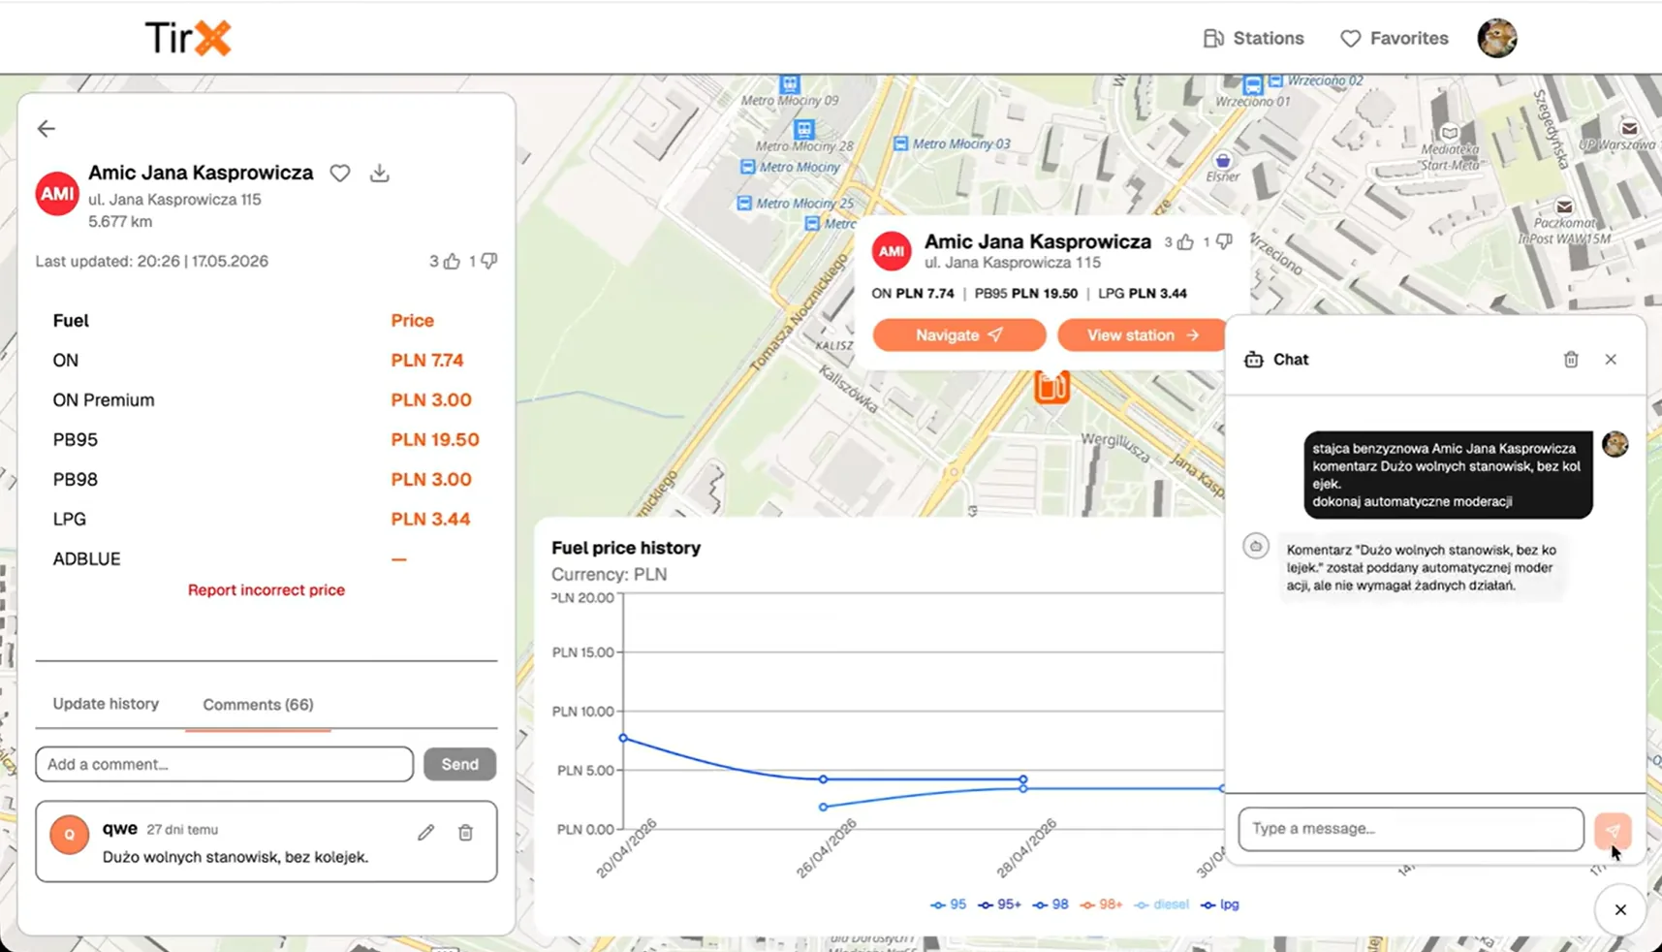
Task: Toggle the 95+ series in chart legend
Action: 999,904
